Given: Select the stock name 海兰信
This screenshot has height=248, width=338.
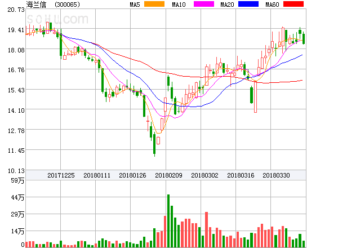Looking at the screenshot, I should tap(36, 5).
